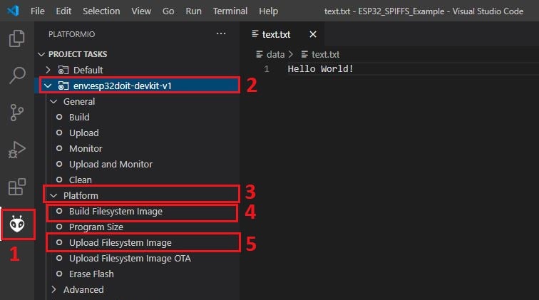
Task: Open the Source Control view icon
Action: click(x=16, y=112)
